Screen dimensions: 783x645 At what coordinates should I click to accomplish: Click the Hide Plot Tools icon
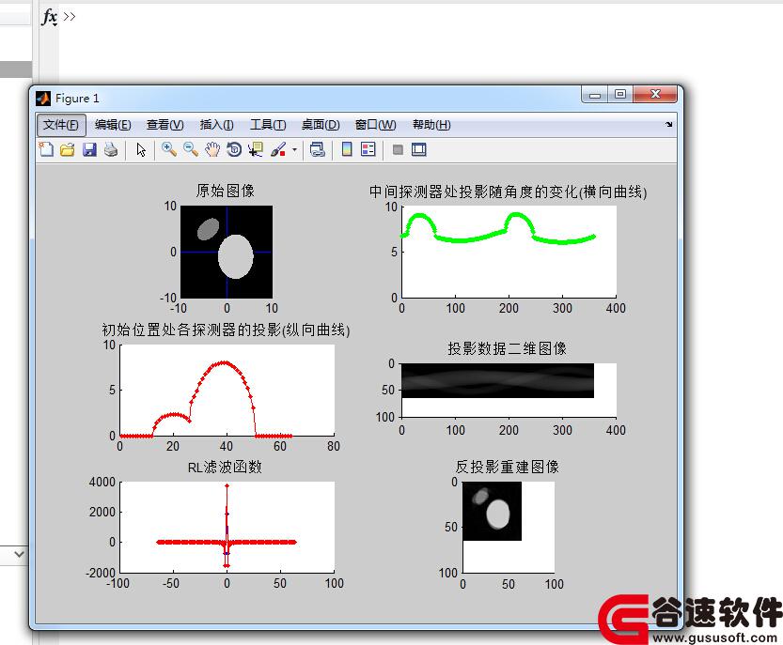tap(398, 149)
